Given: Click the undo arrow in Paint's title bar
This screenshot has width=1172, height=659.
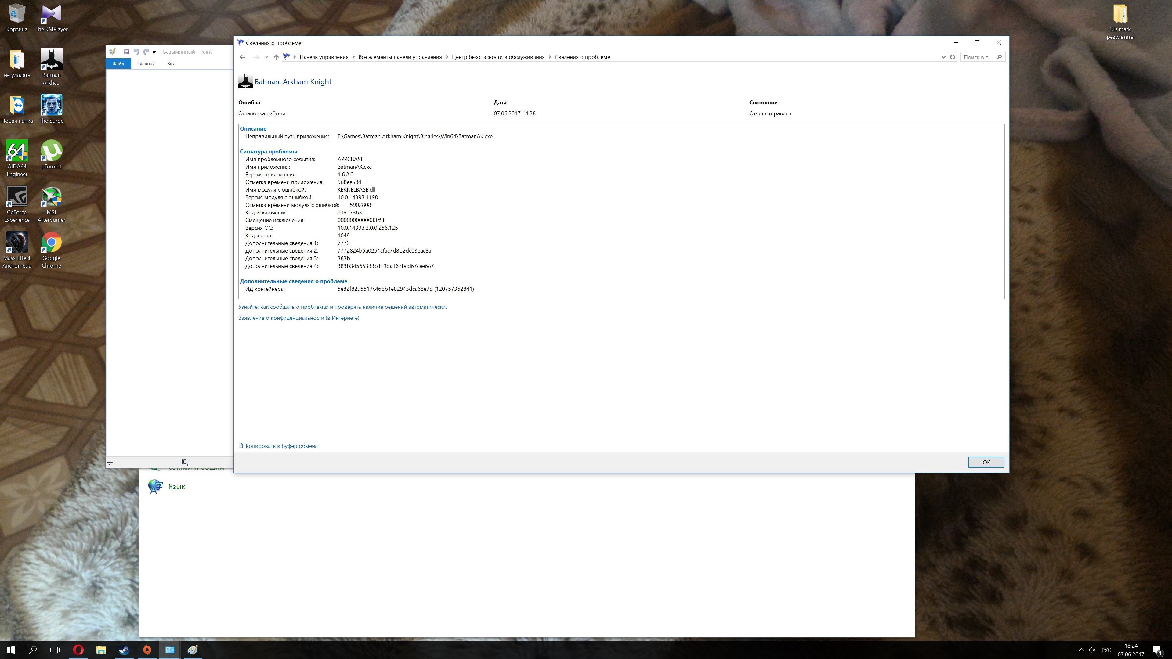Looking at the screenshot, I should [x=136, y=52].
